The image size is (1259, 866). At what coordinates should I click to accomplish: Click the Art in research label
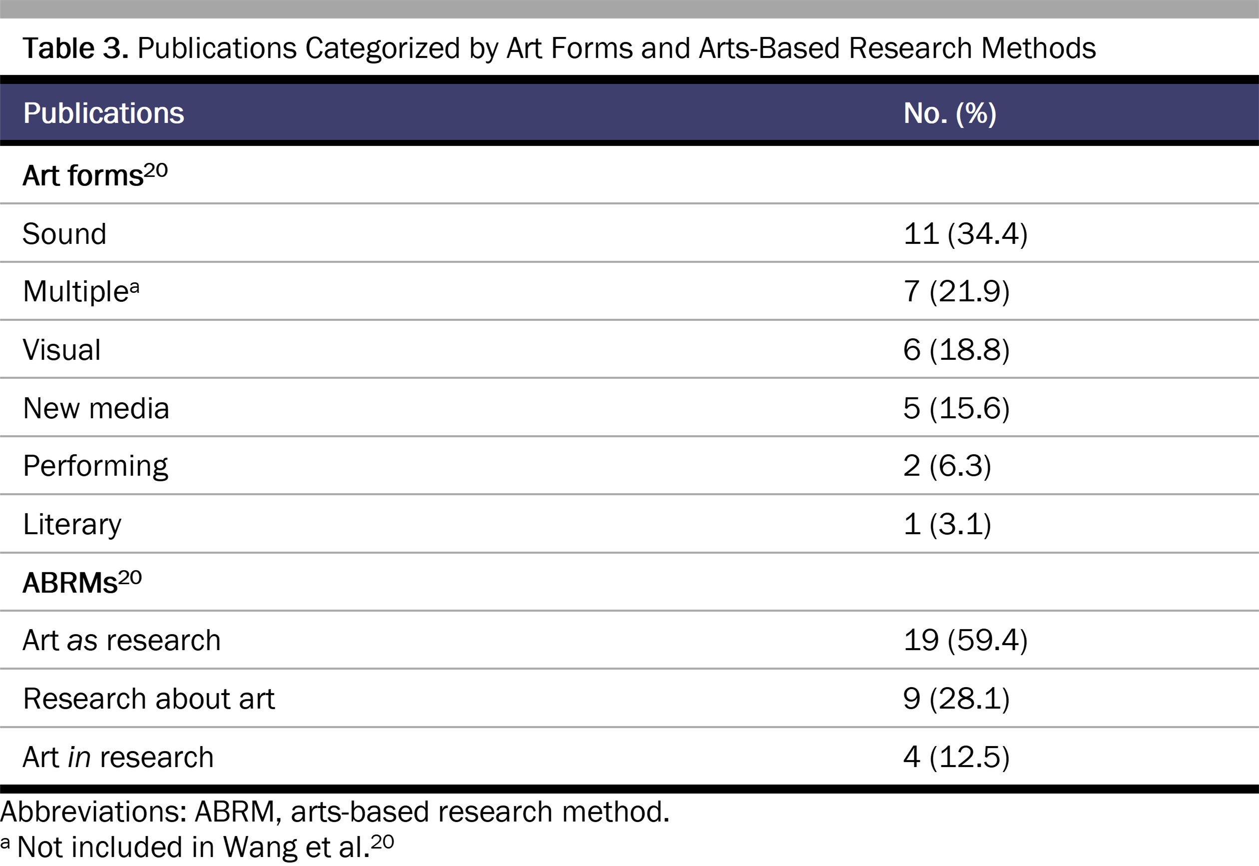pyautogui.click(x=118, y=757)
